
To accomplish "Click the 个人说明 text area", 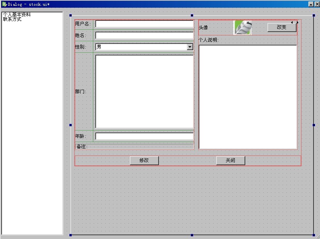I will pos(248,97).
